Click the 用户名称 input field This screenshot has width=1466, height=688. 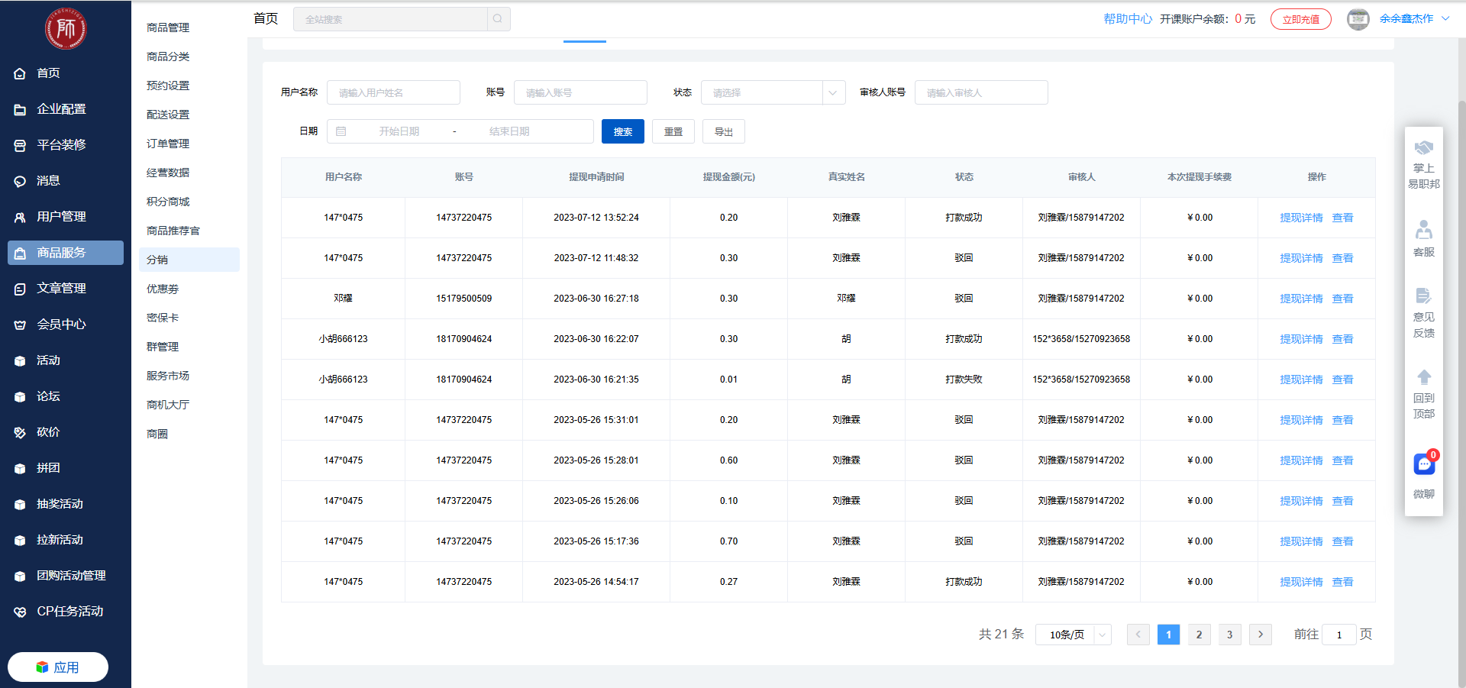click(x=393, y=92)
